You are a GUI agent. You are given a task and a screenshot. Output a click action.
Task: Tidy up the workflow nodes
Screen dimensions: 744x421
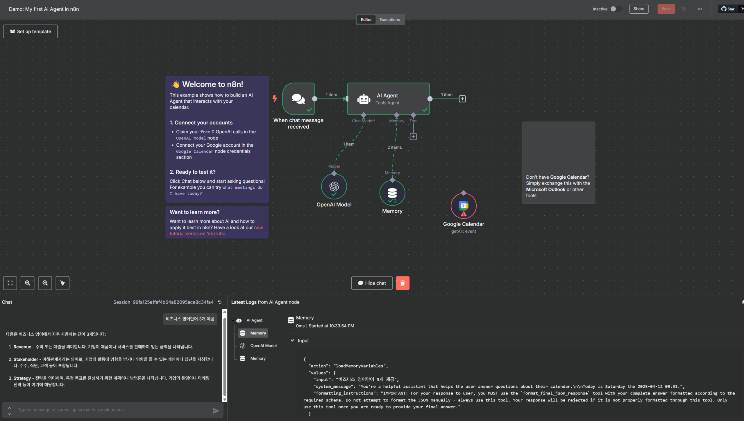click(62, 283)
